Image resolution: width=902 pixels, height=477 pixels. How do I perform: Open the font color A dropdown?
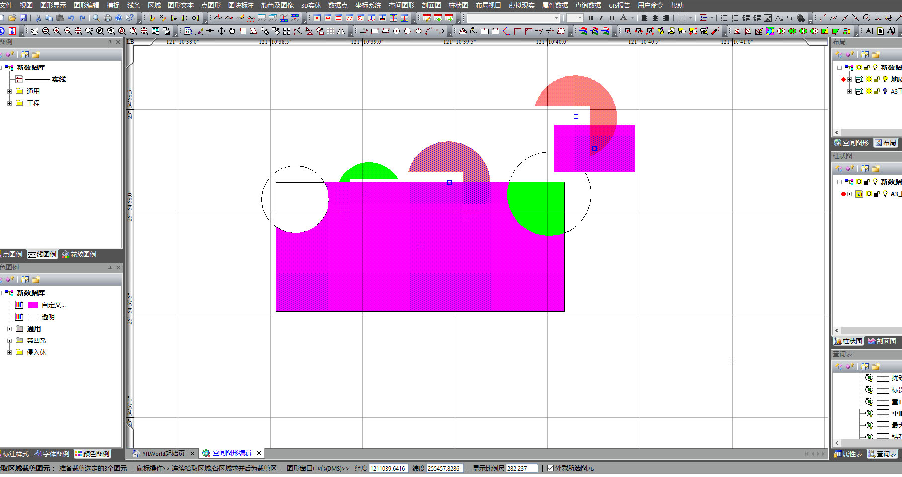pos(633,18)
